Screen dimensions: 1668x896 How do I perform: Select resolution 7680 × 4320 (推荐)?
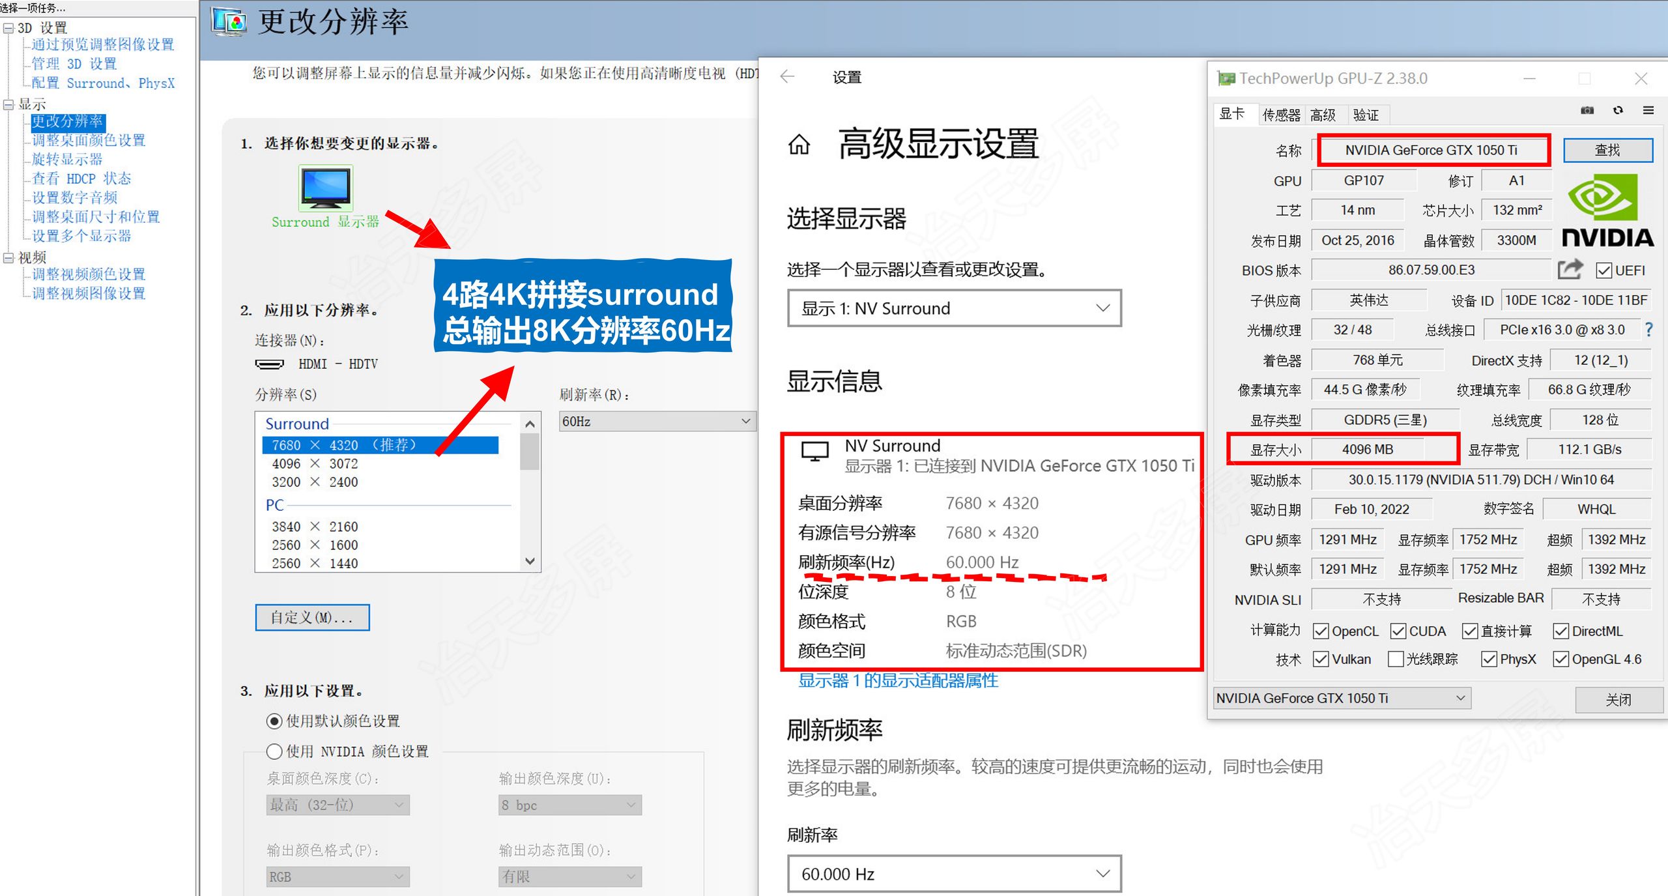(381, 445)
